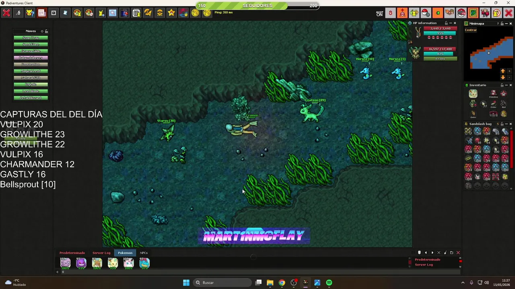Target the Horsea [10] wild Pokemon
Viewport: 515px width, 289px height.
click(365, 72)
